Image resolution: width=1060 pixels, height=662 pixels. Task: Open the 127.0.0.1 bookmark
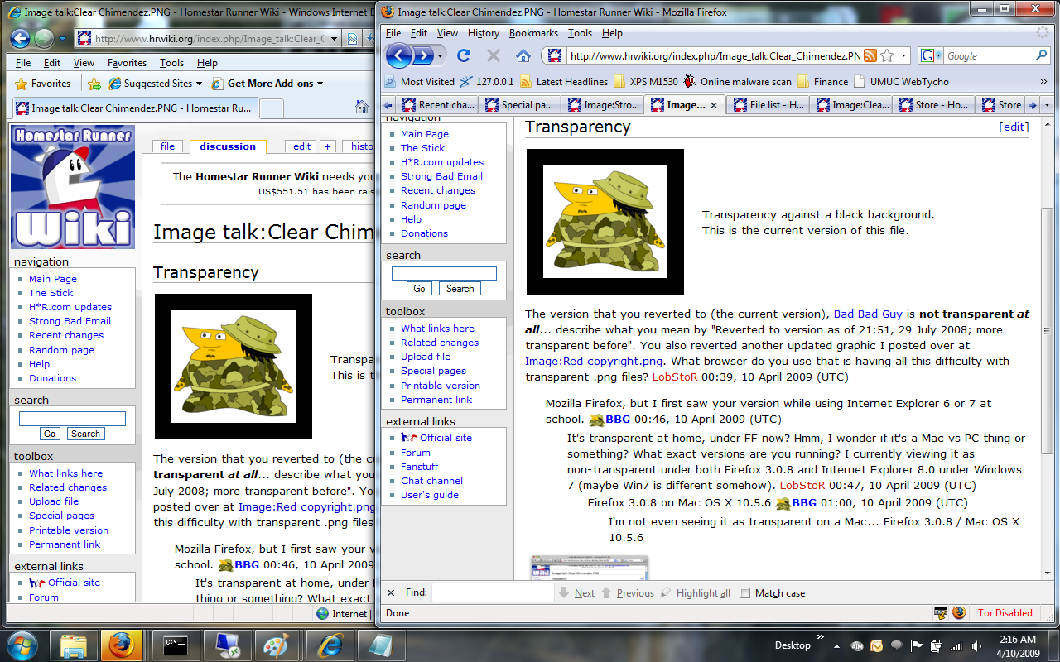[x=488, y=81]
